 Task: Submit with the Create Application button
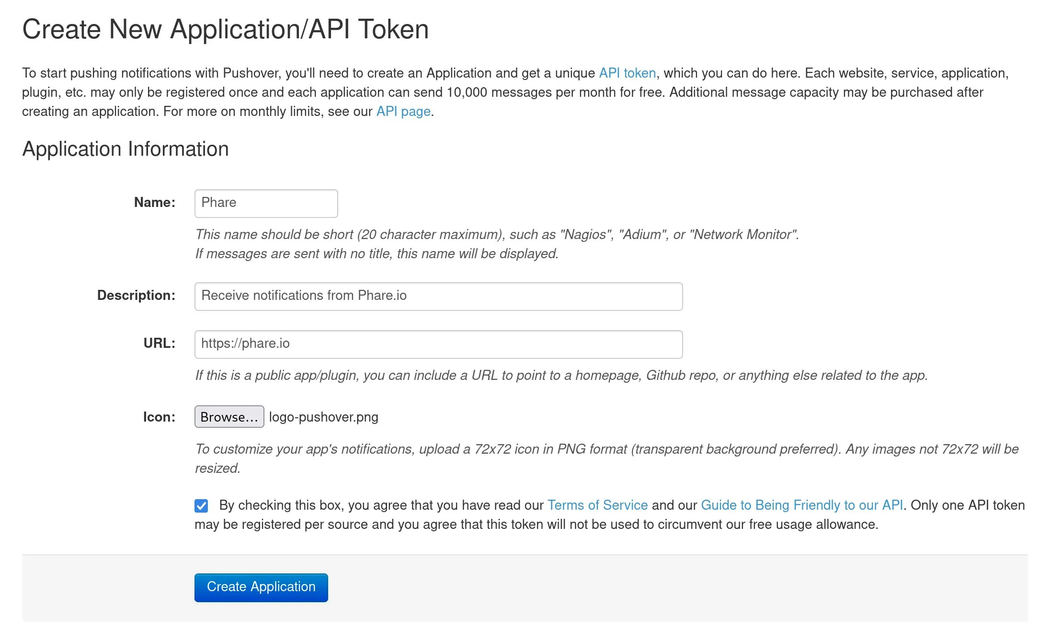click(x=261, y=587)
